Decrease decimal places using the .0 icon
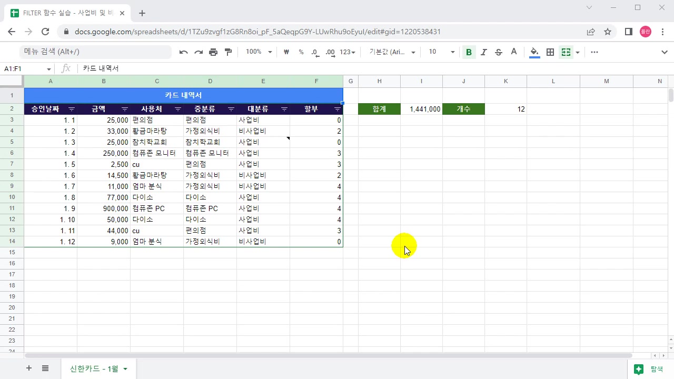Screen dimensions: 674x379 click(x=315, y=52)
